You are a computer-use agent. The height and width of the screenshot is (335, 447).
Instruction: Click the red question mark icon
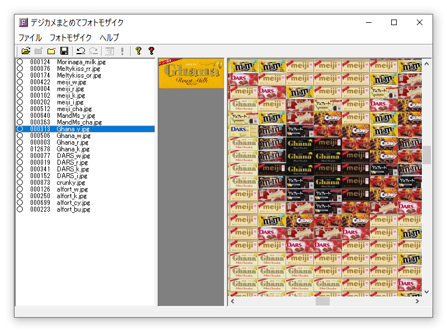point(151,51)
